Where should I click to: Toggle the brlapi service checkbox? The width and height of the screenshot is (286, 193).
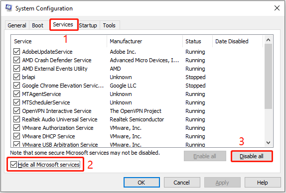click(x=17, y=77)
